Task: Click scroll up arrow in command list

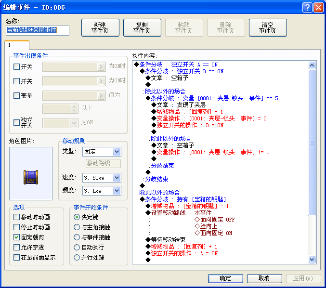Action: (312, 65)
